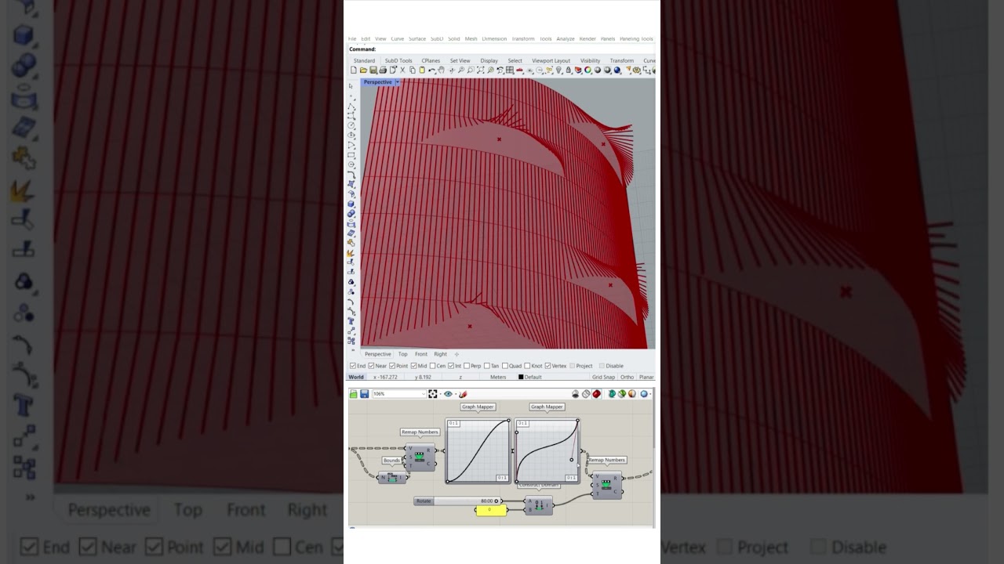The height and width of the screenshot is (564, 1004).
Task: Click the light bulb Hide objects icon
Action: (x=558, y=70)
